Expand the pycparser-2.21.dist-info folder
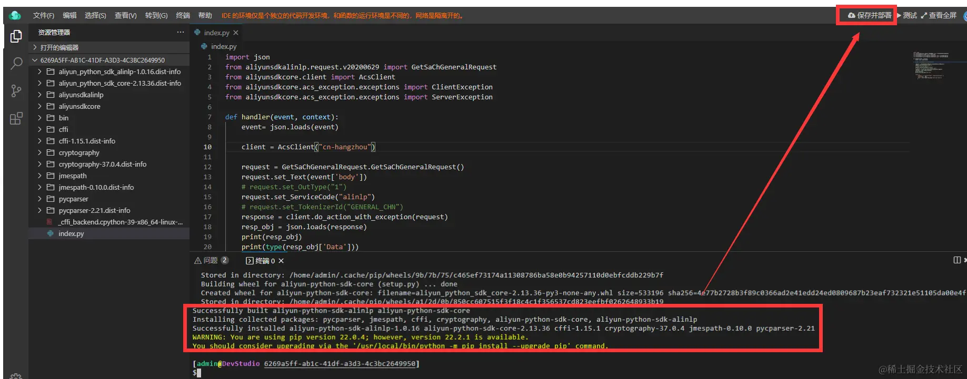967x379 pixels. point(109,210)
